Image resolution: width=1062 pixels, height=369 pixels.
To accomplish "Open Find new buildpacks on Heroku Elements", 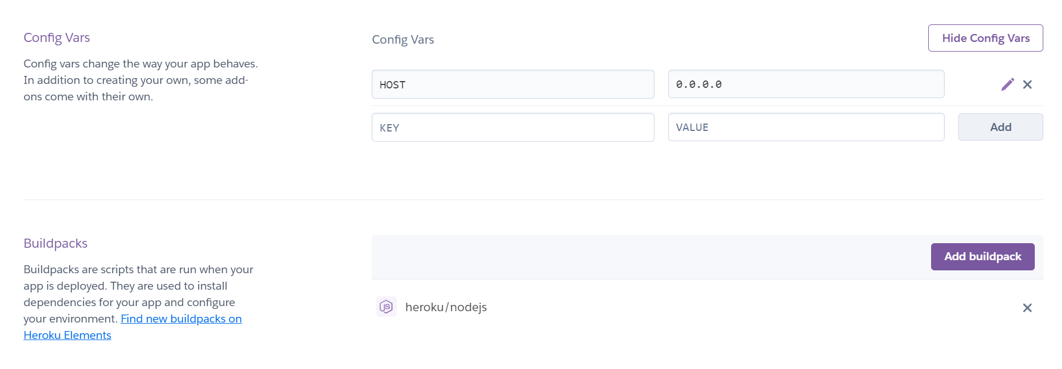I will click(181, 319).
